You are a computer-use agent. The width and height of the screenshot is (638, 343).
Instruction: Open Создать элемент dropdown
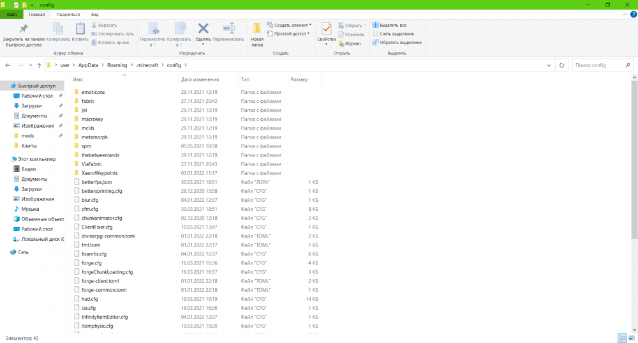(x=289, y=26)
